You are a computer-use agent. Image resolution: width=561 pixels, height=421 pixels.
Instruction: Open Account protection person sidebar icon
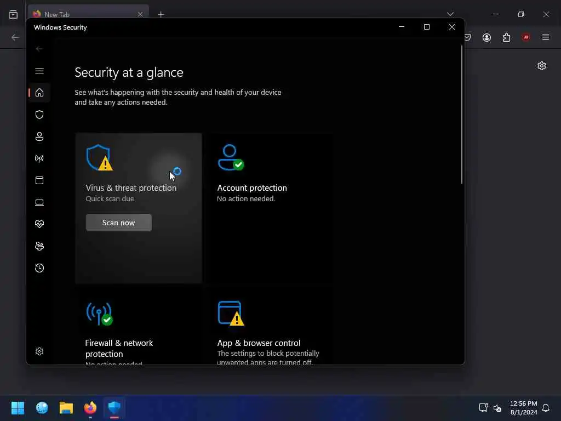39,136
